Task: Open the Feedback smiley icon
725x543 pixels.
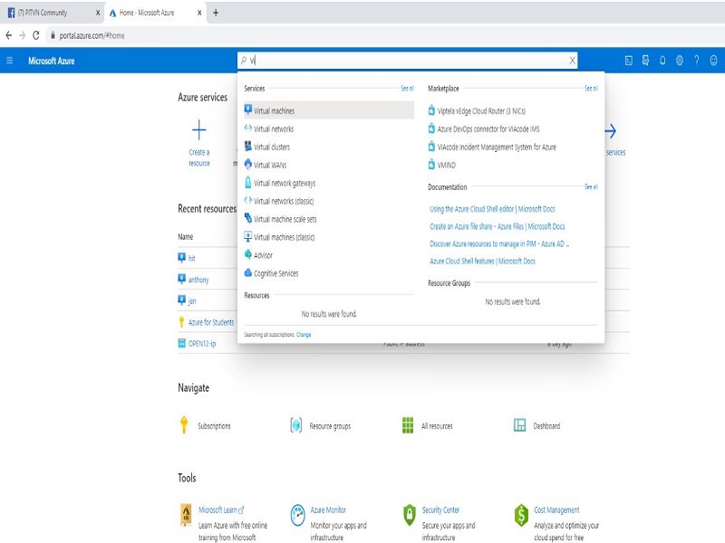Action: pos(713,61)
